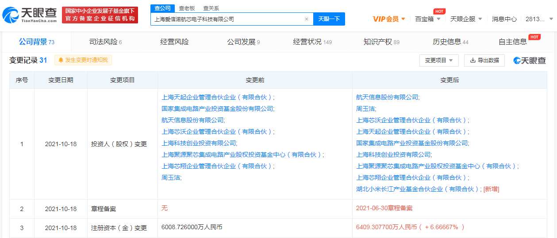
Task: Open 上海天起企业管理合伙企业 link in 变更后 column
Action: tap(412, 132)
